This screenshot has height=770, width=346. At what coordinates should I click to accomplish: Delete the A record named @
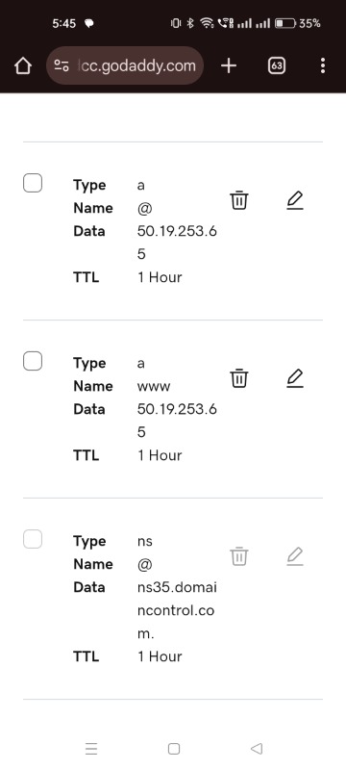[239, 200]
